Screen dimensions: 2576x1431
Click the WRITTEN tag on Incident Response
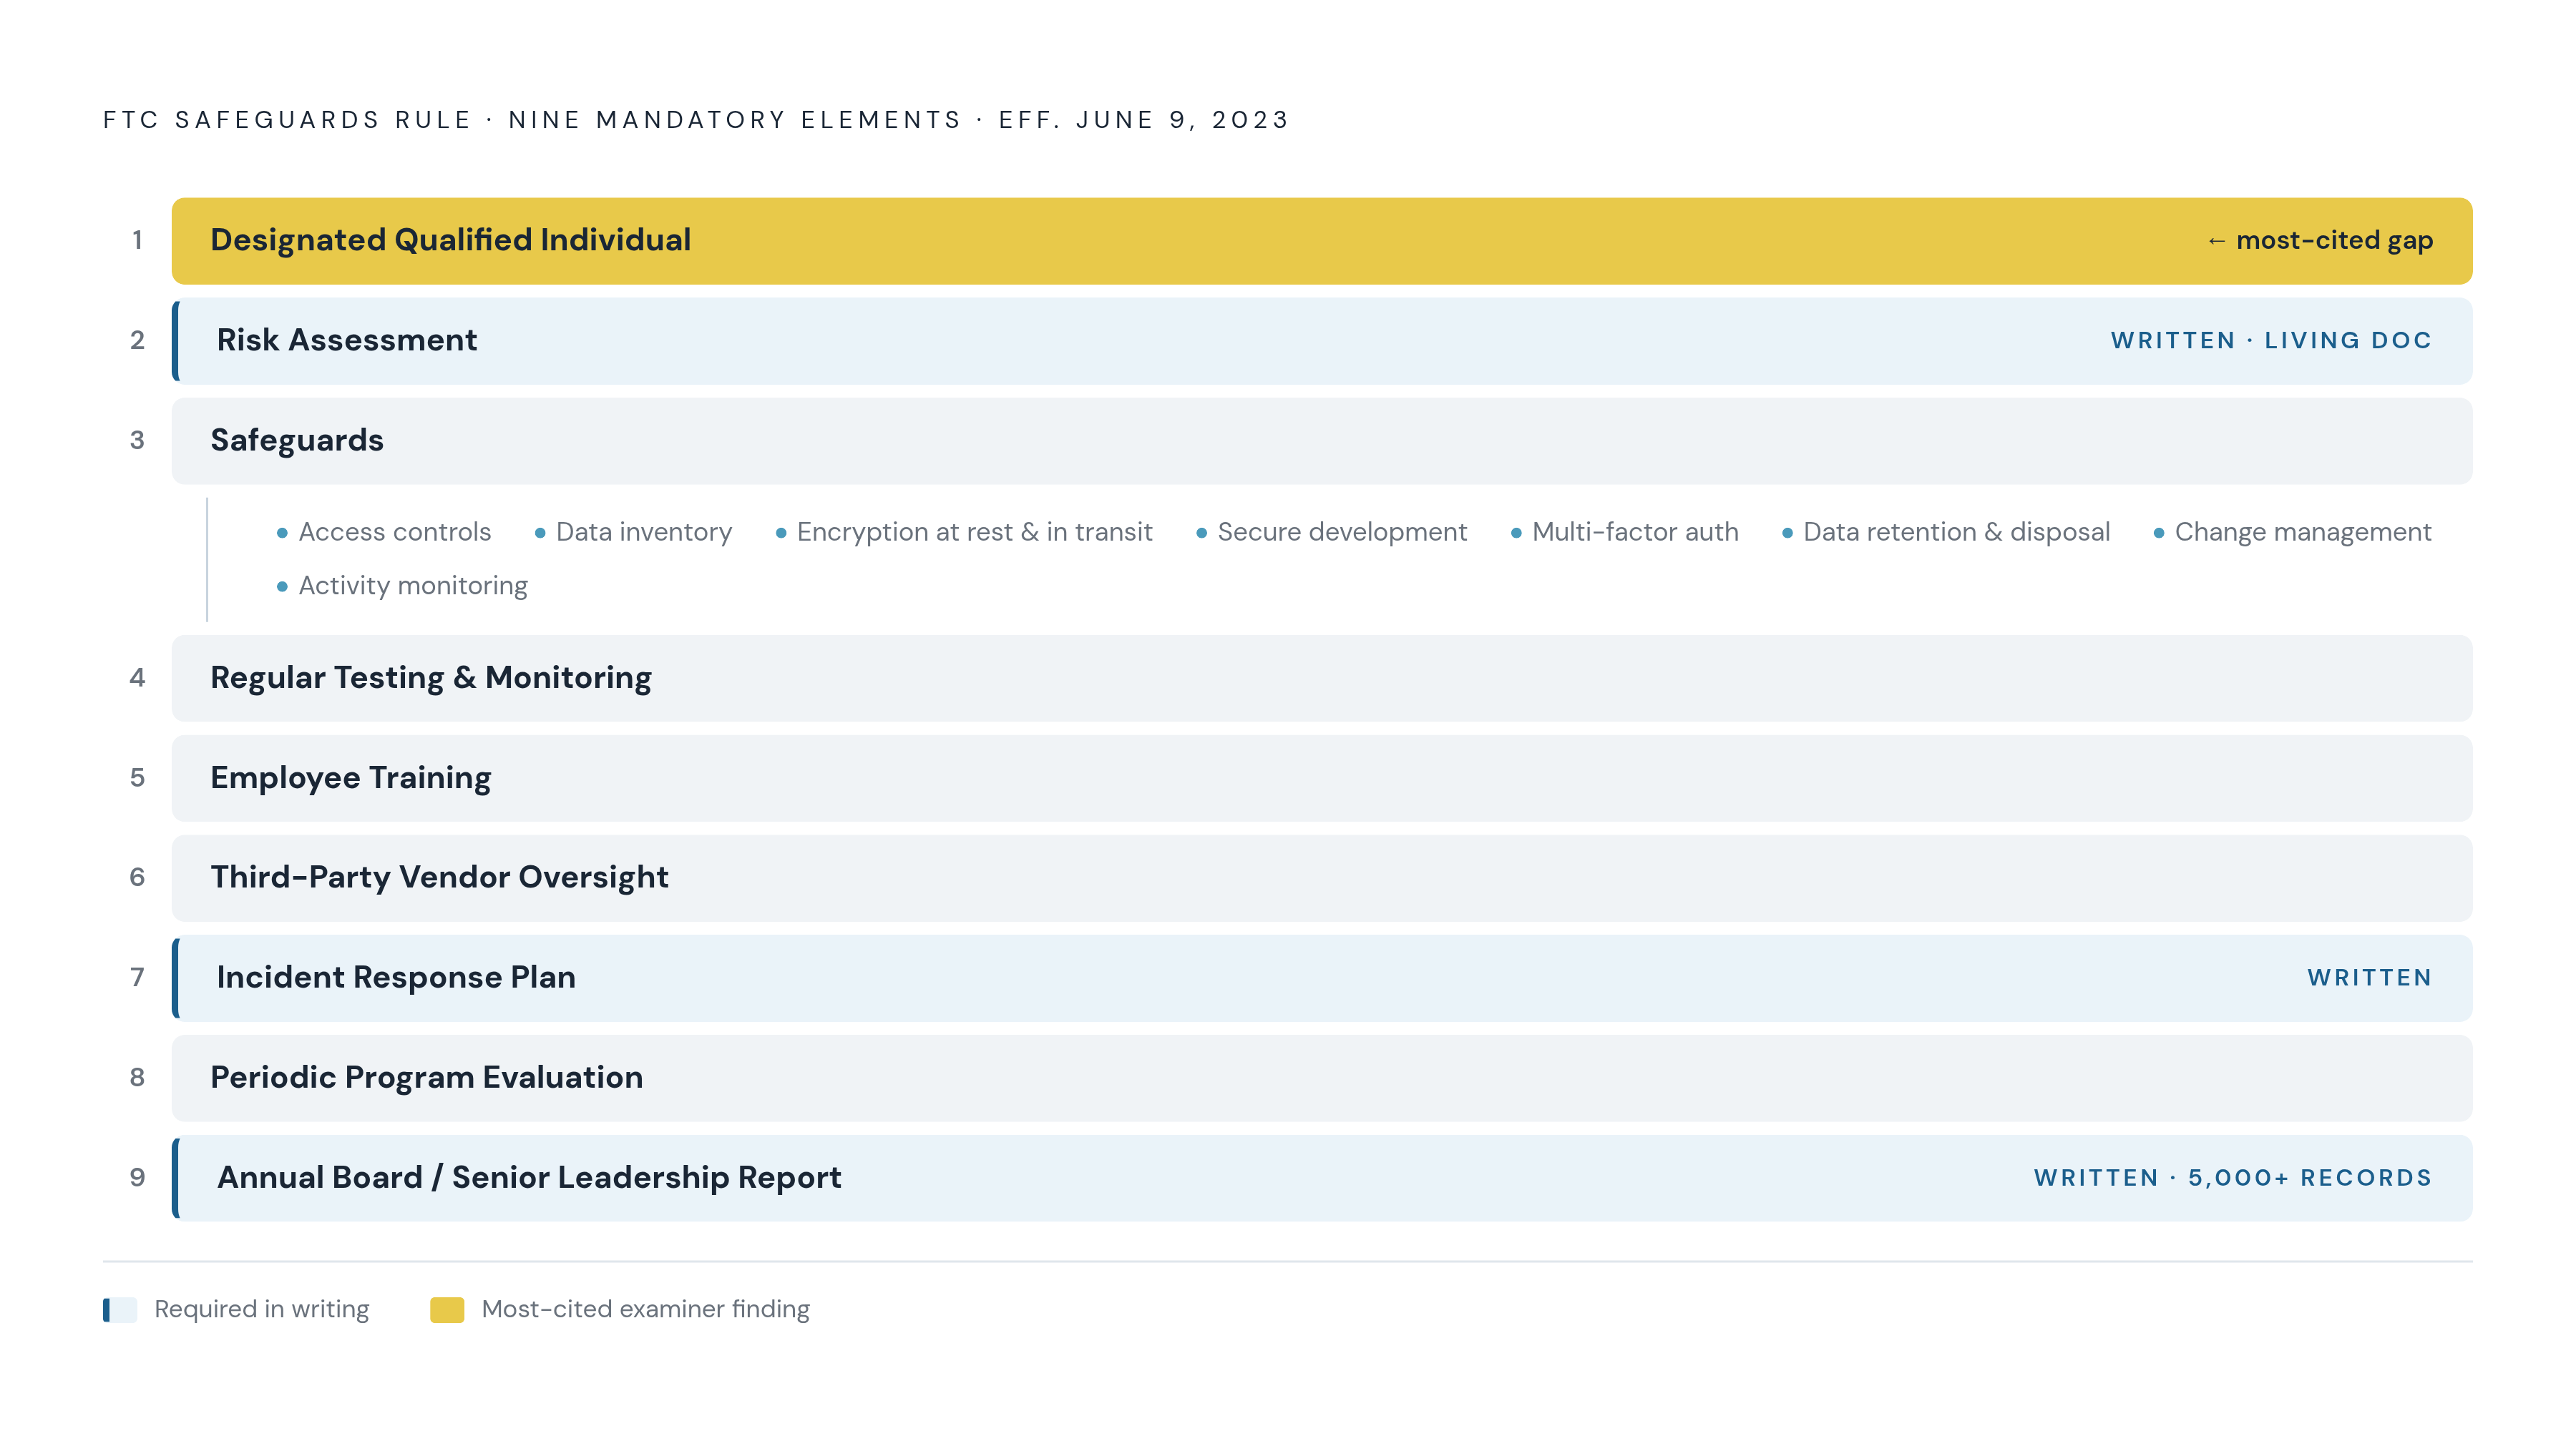[x=2369, y=978]
